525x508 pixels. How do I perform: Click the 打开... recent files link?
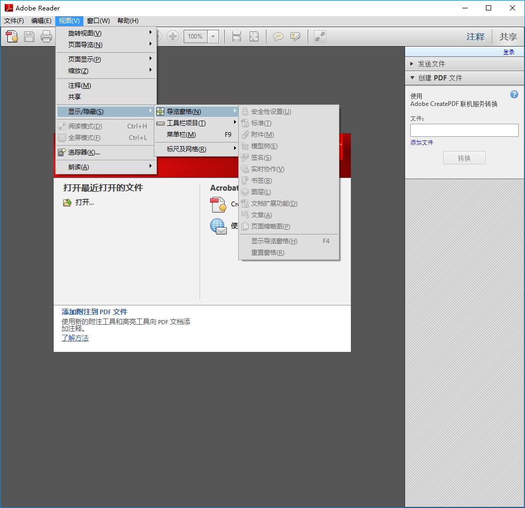[84, 202]
